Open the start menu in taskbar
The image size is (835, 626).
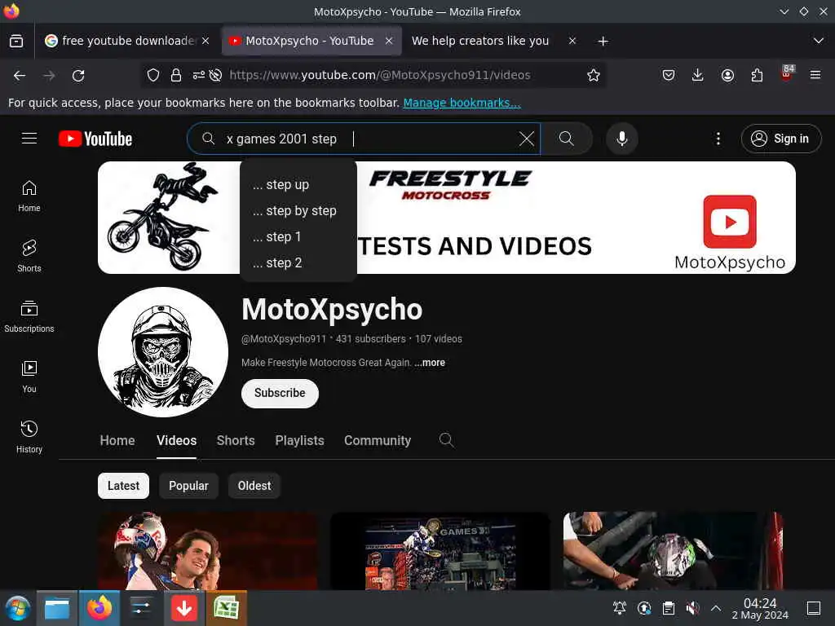pos(17,608)
